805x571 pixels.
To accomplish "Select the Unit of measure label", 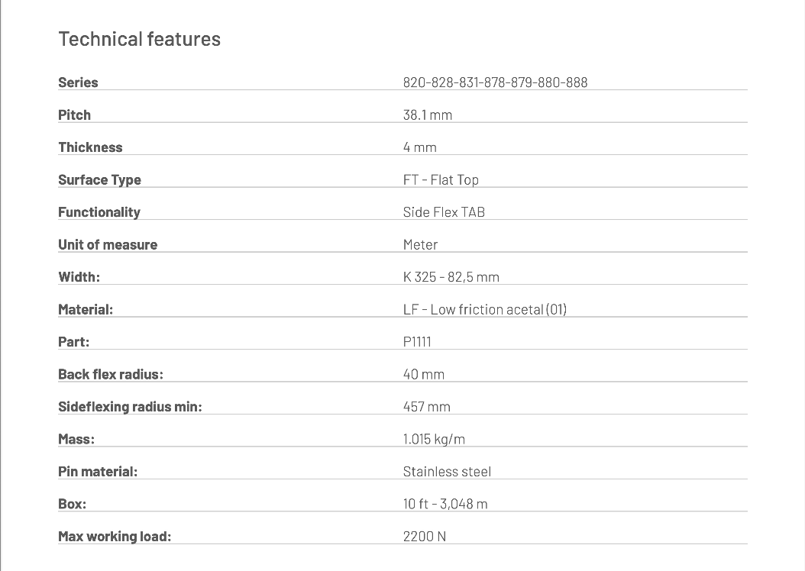I will pyautogui.click(x=108, y=245).
